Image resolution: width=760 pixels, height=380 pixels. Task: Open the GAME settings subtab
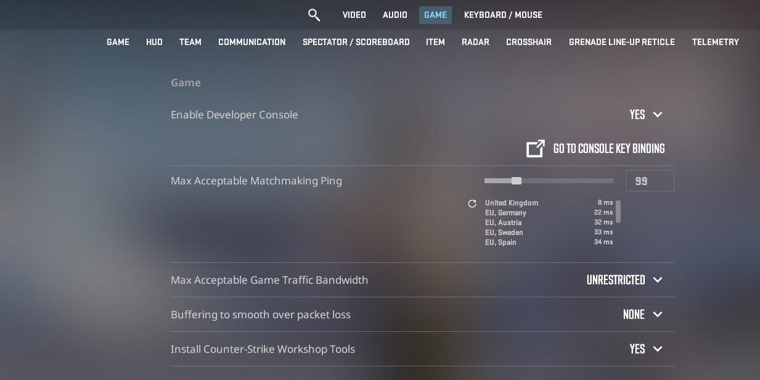[118, 42]
